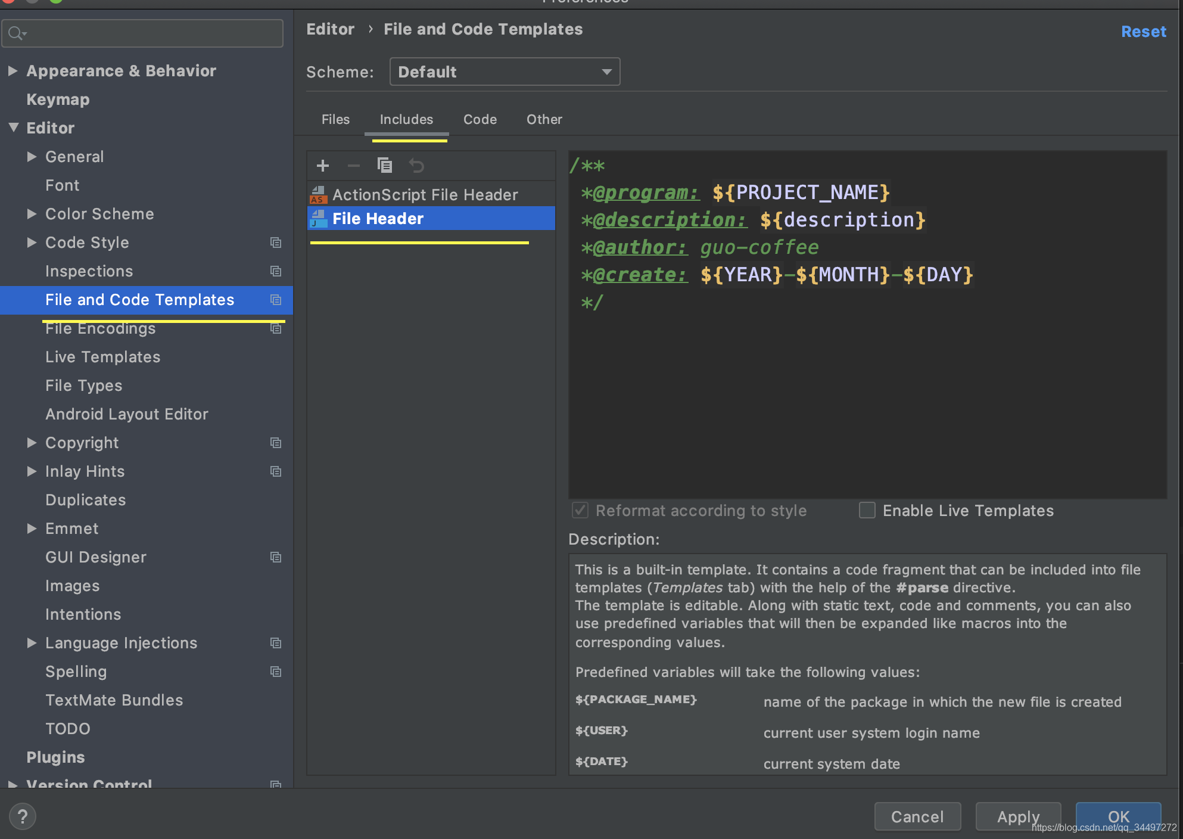Click the settings search field

(x=143, y=33)
